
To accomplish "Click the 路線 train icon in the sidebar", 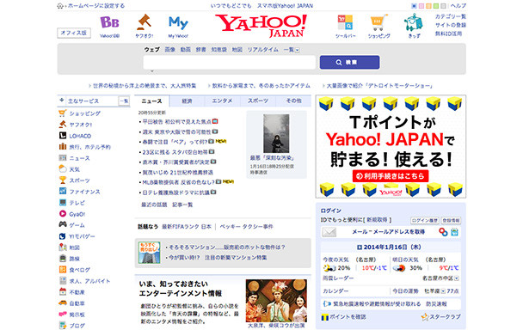I will click(63, 259).
